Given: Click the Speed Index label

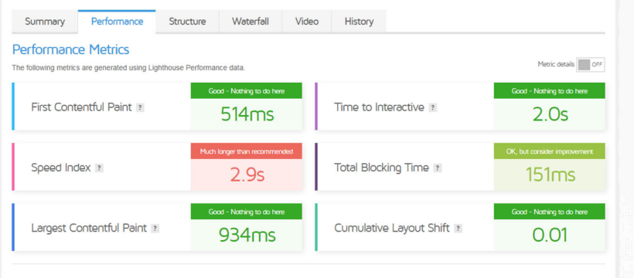Looking at the screenshot, I should tap(61, 168).
